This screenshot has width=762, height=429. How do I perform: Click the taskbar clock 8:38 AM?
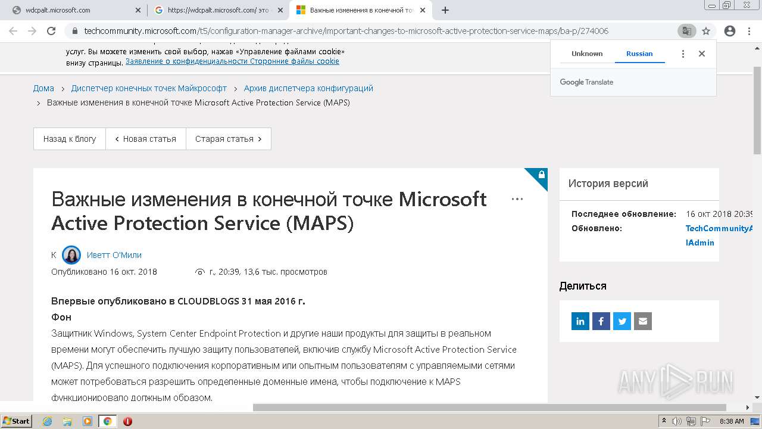(x=732, y=421)
